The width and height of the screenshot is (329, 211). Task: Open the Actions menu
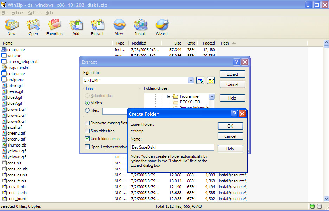pyautogui.click(x=18, y=13)
